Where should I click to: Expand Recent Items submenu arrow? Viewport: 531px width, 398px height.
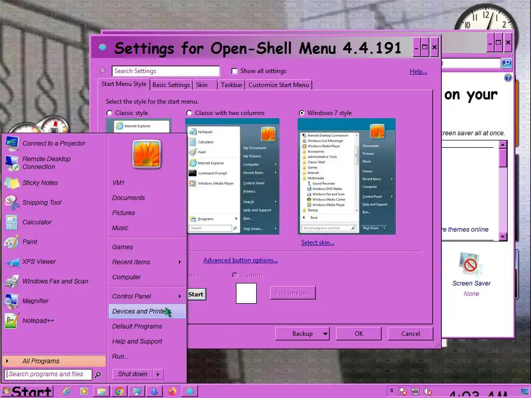coord(179,262)
